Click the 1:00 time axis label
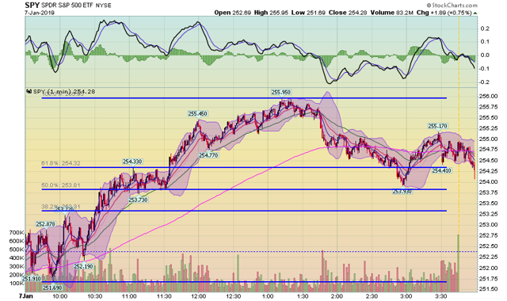The width and height of the screenshot is (507, 301). [x=268, y=296]
